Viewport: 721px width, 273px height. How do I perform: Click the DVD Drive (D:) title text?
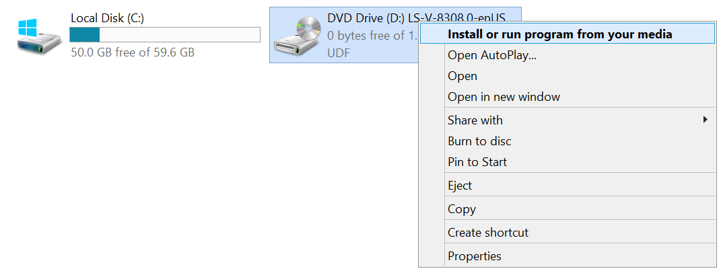[416, 18]
